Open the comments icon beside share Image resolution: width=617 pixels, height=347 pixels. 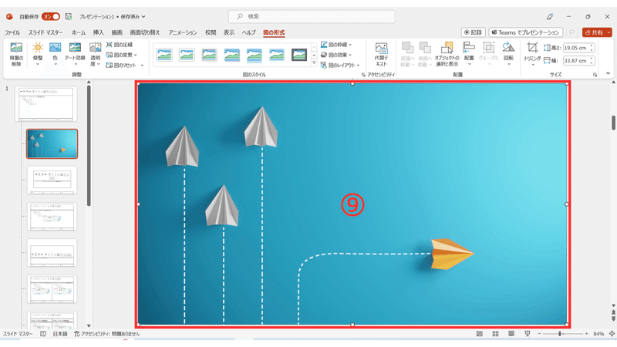pos(571,32)
